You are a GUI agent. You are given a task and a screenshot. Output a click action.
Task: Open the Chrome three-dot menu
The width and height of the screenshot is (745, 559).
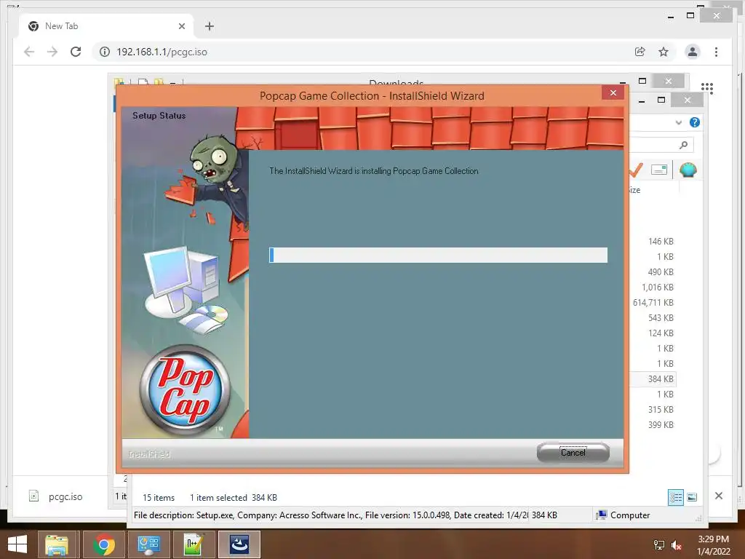(716, 52)
